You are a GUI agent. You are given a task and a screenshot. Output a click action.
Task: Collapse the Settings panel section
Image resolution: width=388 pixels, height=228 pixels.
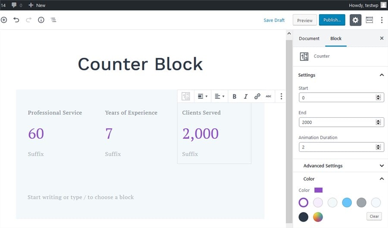pos(382,75)
